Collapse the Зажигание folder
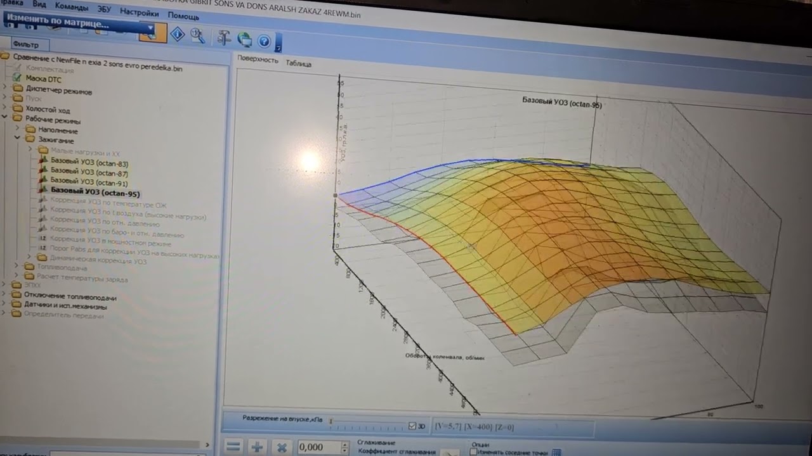The image size is (812, 456). click(17, 137)
